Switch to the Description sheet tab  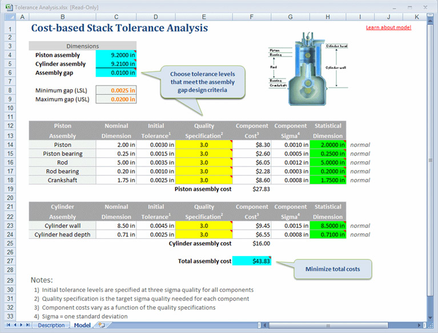point(51,325)
